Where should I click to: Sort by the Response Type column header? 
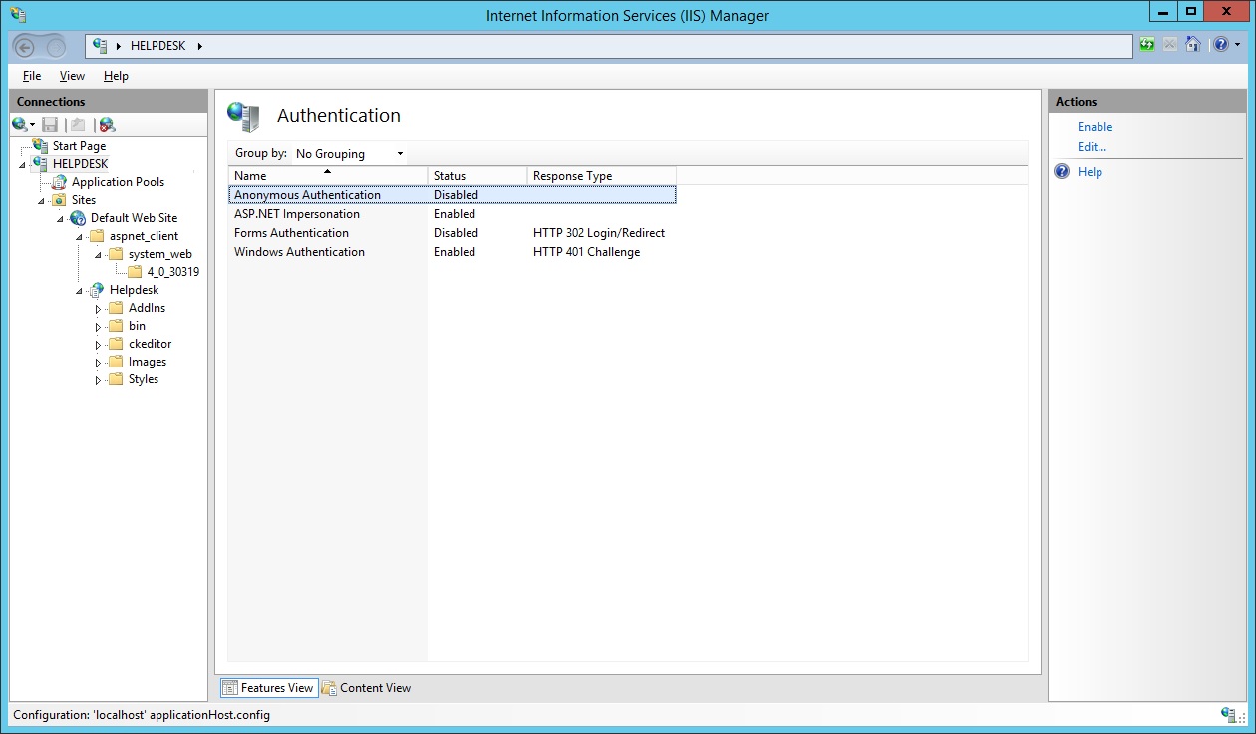click(x=602, y=175)
